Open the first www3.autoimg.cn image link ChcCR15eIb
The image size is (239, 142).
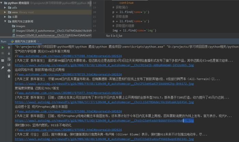(x=104, y=65)
